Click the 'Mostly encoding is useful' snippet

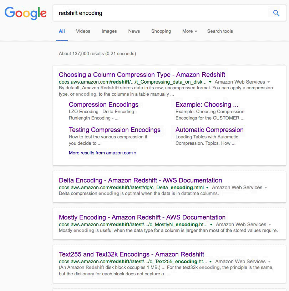[168, 230]
